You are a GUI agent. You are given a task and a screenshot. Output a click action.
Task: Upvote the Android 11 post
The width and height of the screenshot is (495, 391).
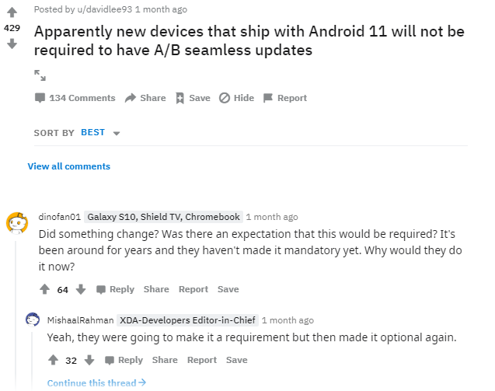click(x=12, y=12)
